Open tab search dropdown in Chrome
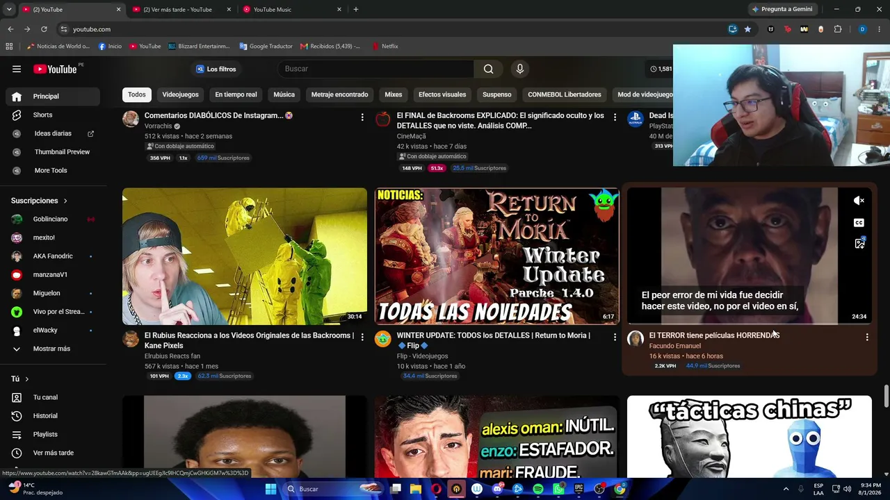 tap(9, 9)
